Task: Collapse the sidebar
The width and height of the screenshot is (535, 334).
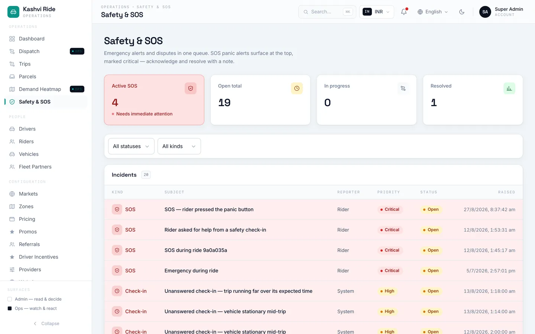Action: [46, 324]
